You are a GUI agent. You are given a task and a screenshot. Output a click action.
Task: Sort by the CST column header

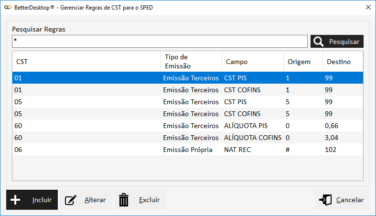86,62
